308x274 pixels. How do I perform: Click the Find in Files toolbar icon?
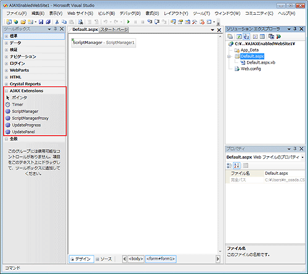pyautogui.click(x=81, y=22)
